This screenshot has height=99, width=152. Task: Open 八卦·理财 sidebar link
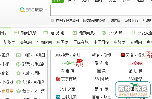[x=31, y=73]
